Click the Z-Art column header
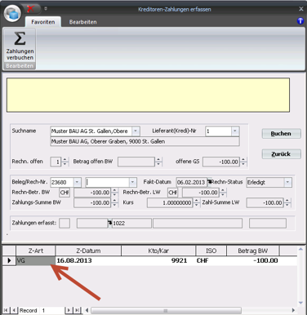Screen dimensions: 307x315 click(x=36, y=251)
